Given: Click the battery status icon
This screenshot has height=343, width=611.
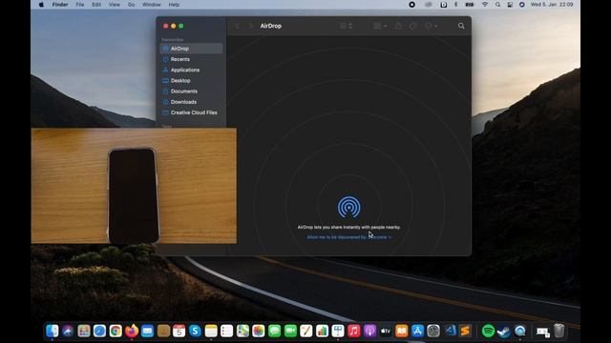Looking at the screenshot, I should point(470,5).
